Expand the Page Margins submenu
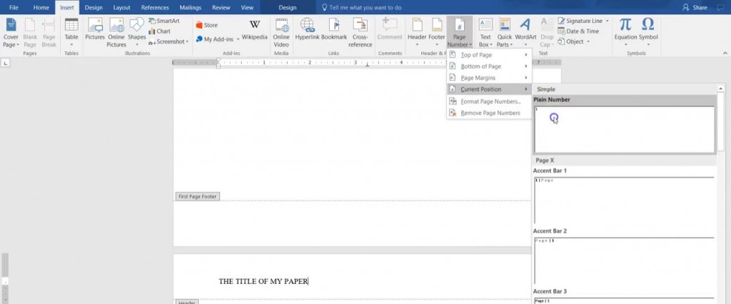 (489, 78)
